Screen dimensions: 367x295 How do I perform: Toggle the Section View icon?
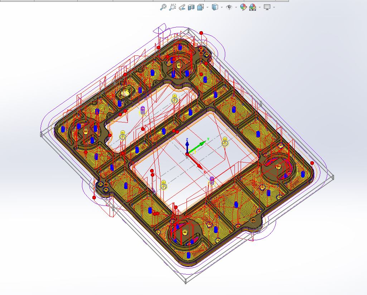191,7
